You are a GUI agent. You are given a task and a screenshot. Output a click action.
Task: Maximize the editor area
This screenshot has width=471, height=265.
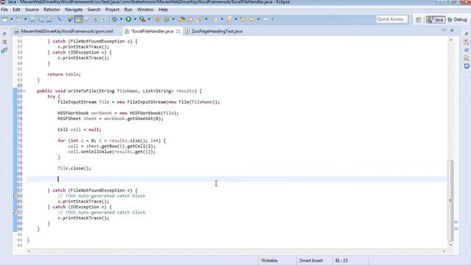point(452,30)
